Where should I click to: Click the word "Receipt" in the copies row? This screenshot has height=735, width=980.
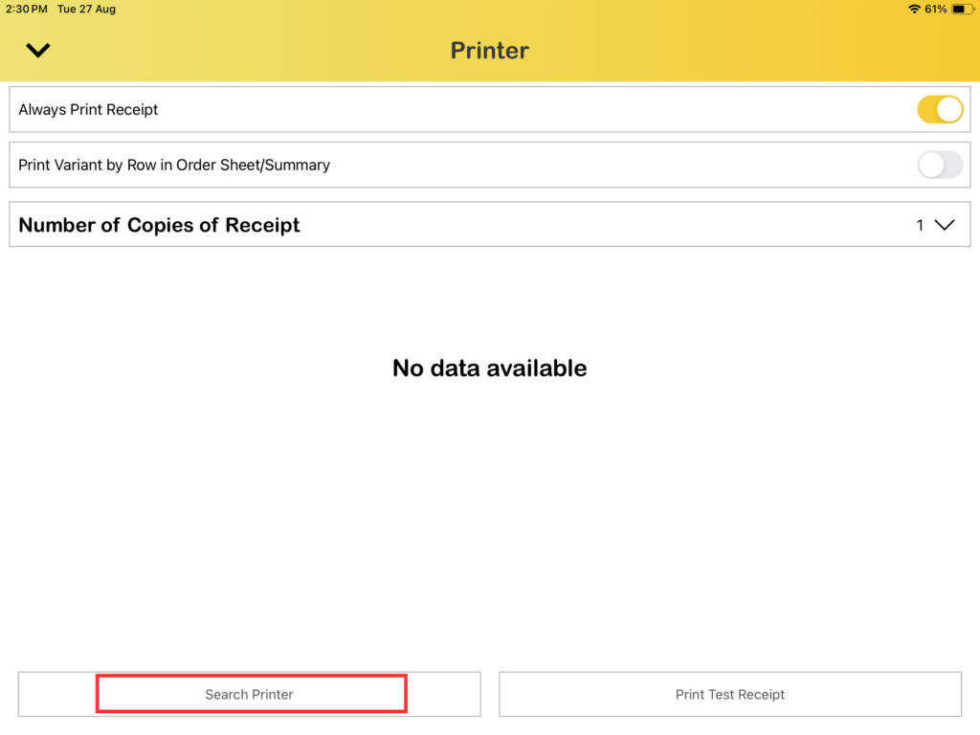click(262, 225)
